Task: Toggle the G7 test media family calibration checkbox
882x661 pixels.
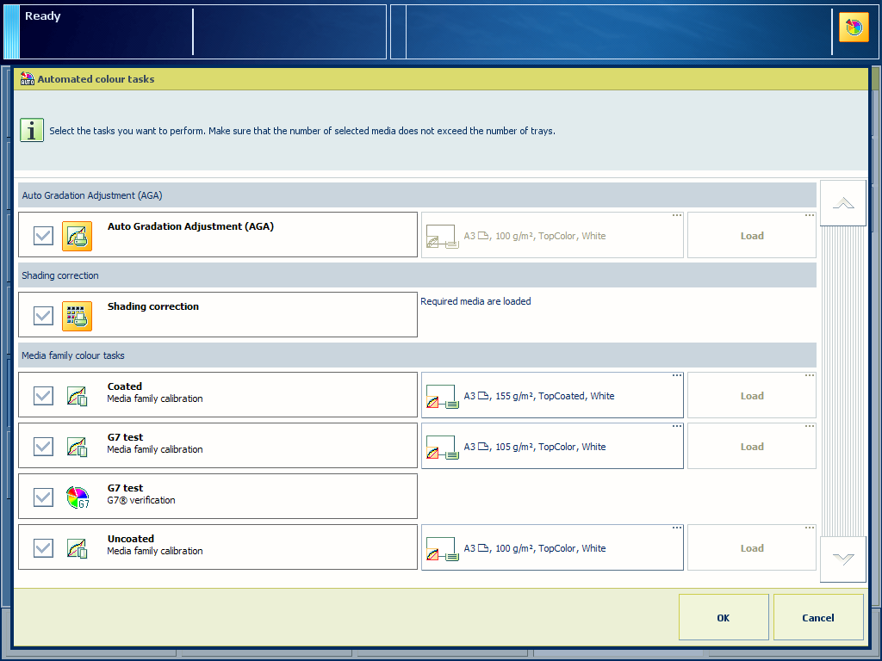Action: tap(43, 447)
